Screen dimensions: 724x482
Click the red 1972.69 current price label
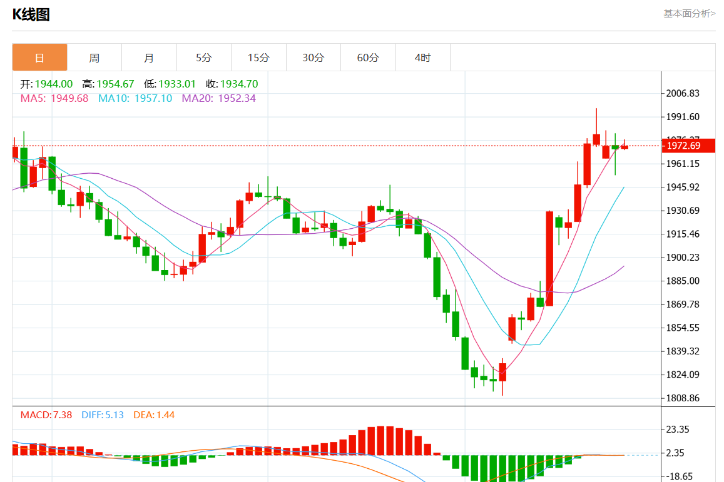point(688,146)
